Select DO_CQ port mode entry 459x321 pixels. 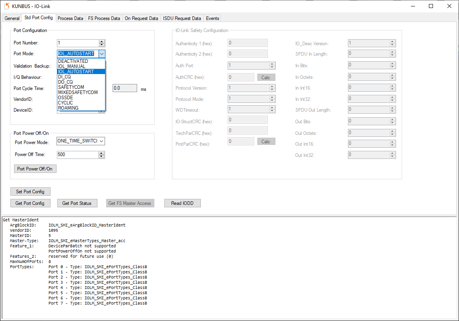[x=65, y=82]
